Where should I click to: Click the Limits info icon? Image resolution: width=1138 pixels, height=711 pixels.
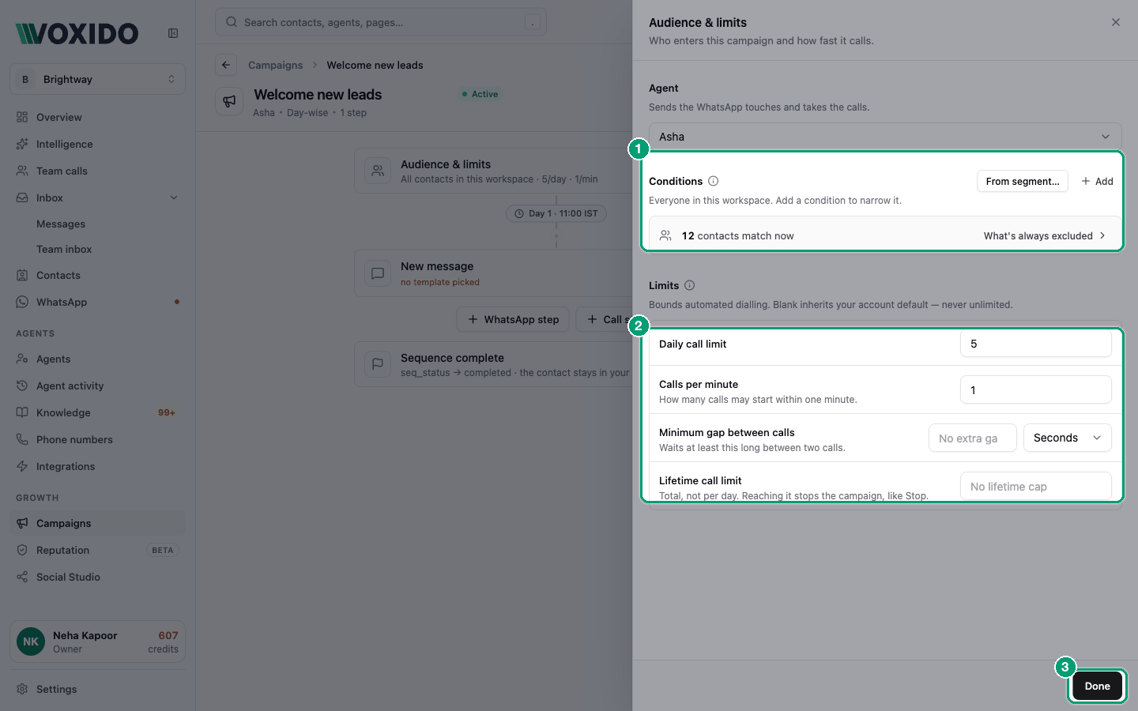point(689,285)
